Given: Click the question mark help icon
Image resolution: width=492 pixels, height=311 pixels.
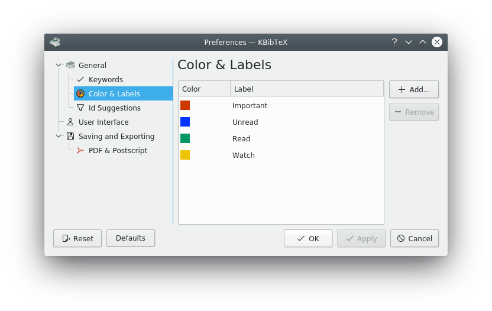Looking at the screenshot, I should pos(394,42).
